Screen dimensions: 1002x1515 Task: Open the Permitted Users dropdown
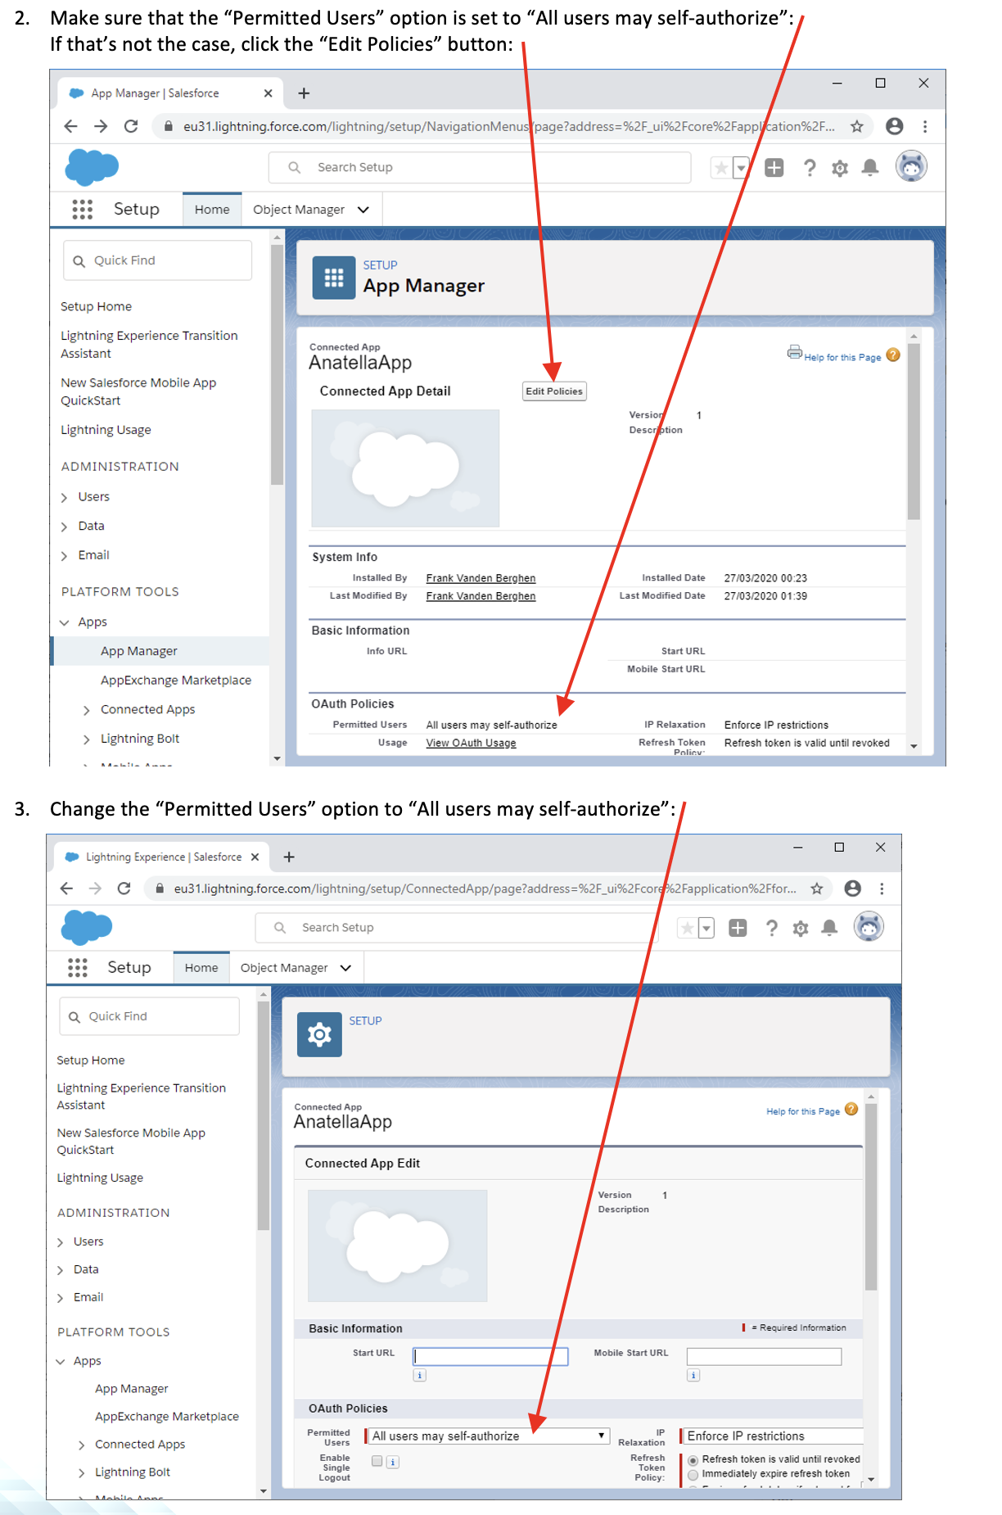tap(488, 1436)
